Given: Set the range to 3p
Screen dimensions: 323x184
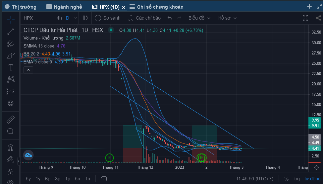Looking at the screenshot, I should 57,179.
